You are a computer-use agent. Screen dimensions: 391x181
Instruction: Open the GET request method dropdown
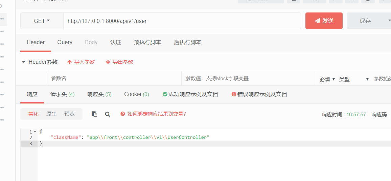[42, 21]
